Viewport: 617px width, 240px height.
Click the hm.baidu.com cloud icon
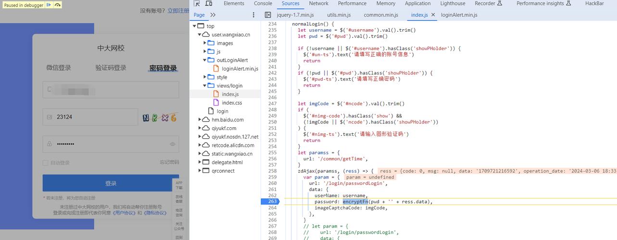click(x=206, y=120)
